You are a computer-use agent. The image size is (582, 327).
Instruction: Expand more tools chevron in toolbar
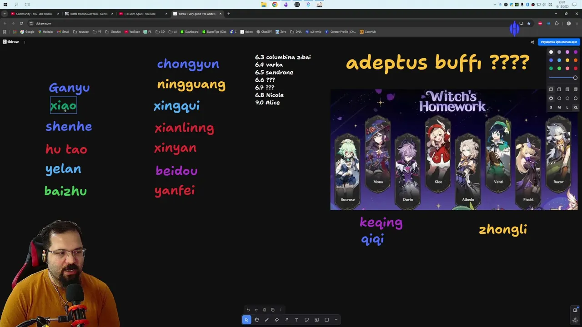[336, 320]
